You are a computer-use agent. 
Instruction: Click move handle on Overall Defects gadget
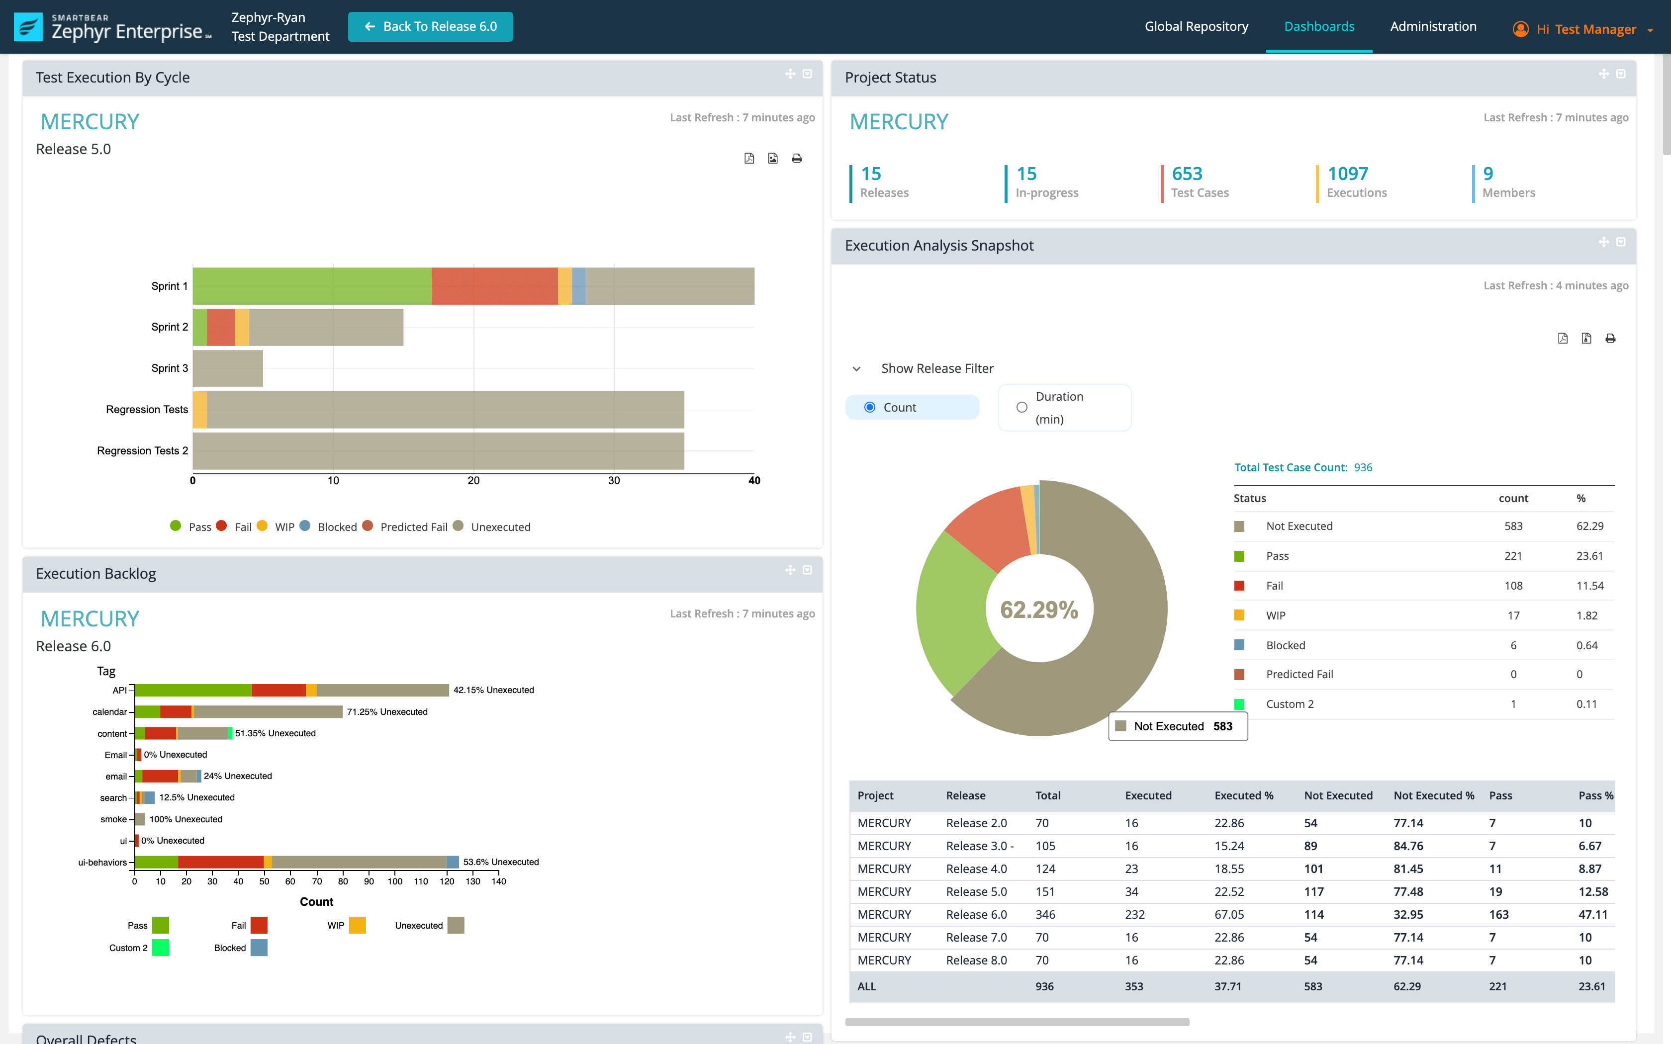tap(790, 1037)
